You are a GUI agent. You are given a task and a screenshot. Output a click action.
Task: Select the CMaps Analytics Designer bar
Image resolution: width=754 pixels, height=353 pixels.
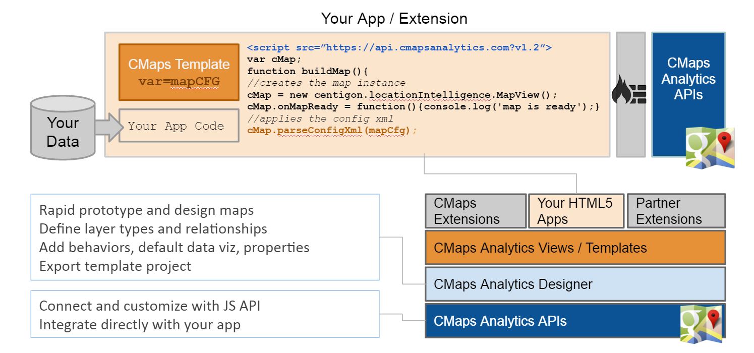(x=575, y=284)
